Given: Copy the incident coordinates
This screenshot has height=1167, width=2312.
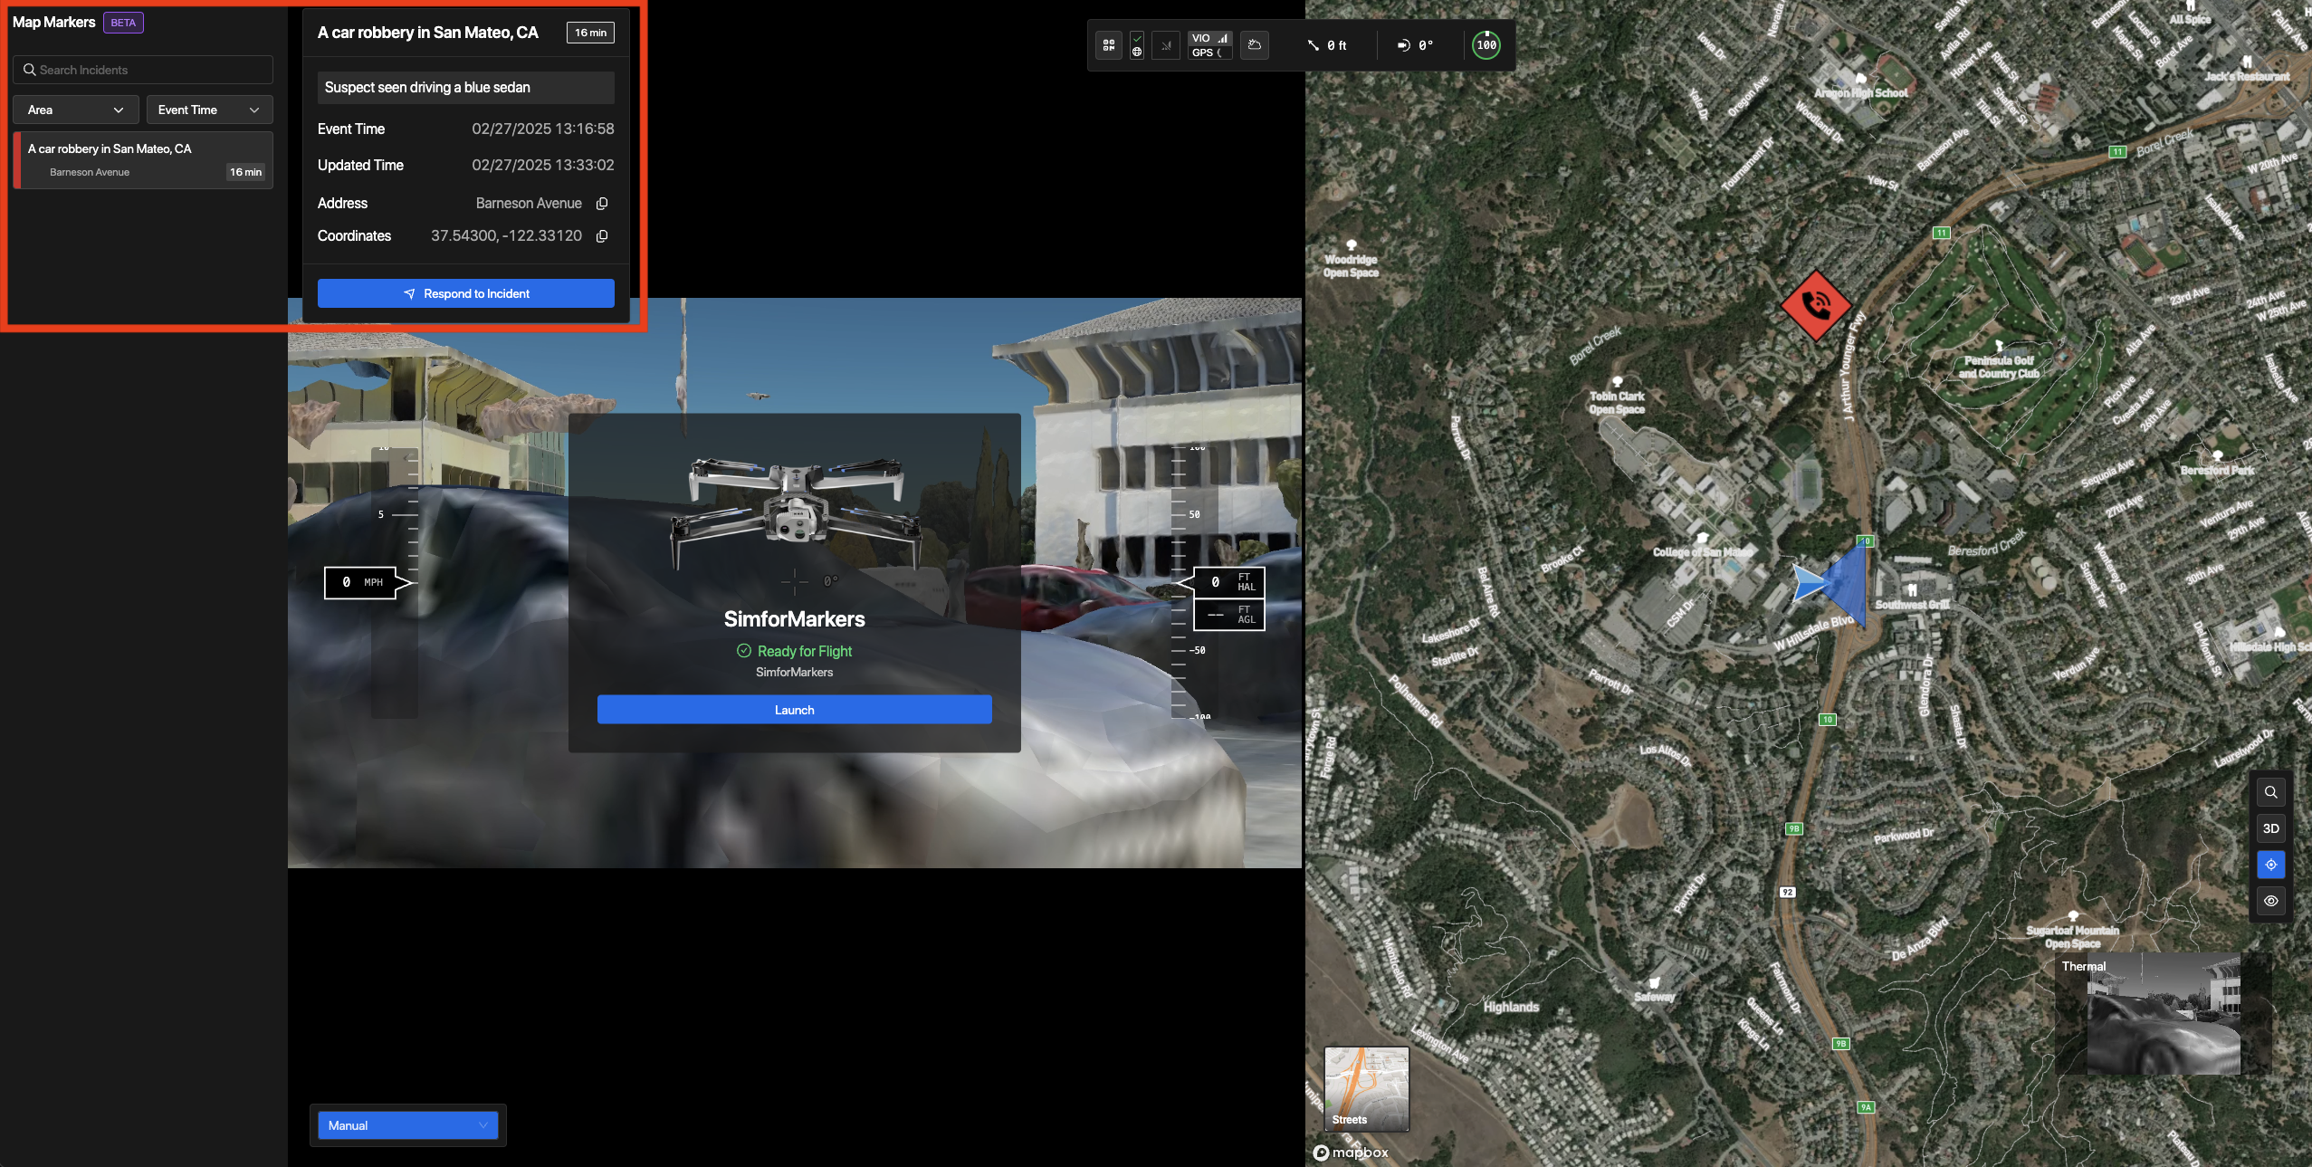Looking at the screenshot, I should [x=602, y=236].
